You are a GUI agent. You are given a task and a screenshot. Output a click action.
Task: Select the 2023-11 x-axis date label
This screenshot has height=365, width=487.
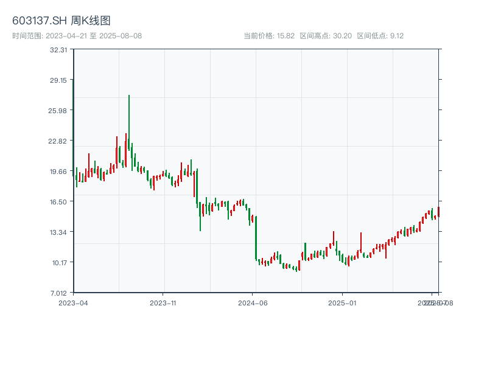pyautogui.click(x=163, y=302)
